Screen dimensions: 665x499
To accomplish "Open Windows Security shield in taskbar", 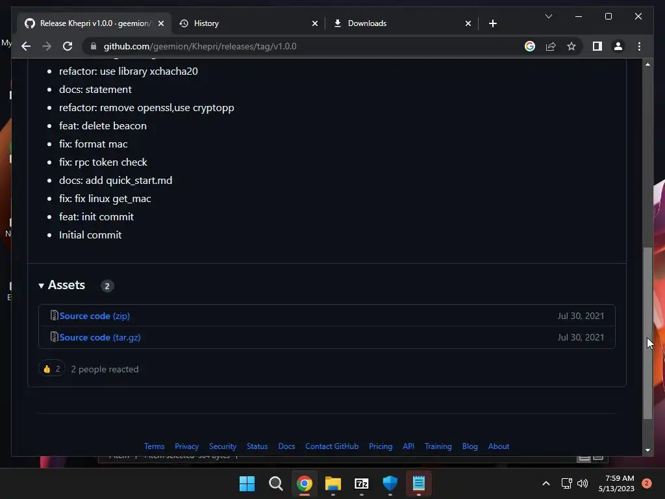I will (x=390, y=483).
